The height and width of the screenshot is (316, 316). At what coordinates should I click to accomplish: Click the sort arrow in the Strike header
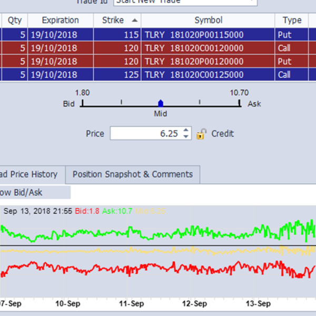tap(135, 20)
